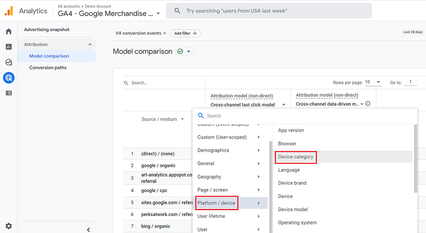This screenshot has height=233, width=426.
Task: Open the Configure table icon in sidebar
Action: coord(9,93)
